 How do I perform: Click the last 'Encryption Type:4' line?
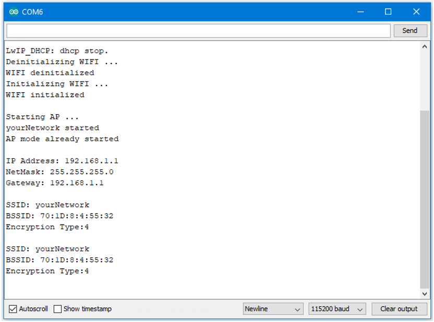tap(47, 271)
